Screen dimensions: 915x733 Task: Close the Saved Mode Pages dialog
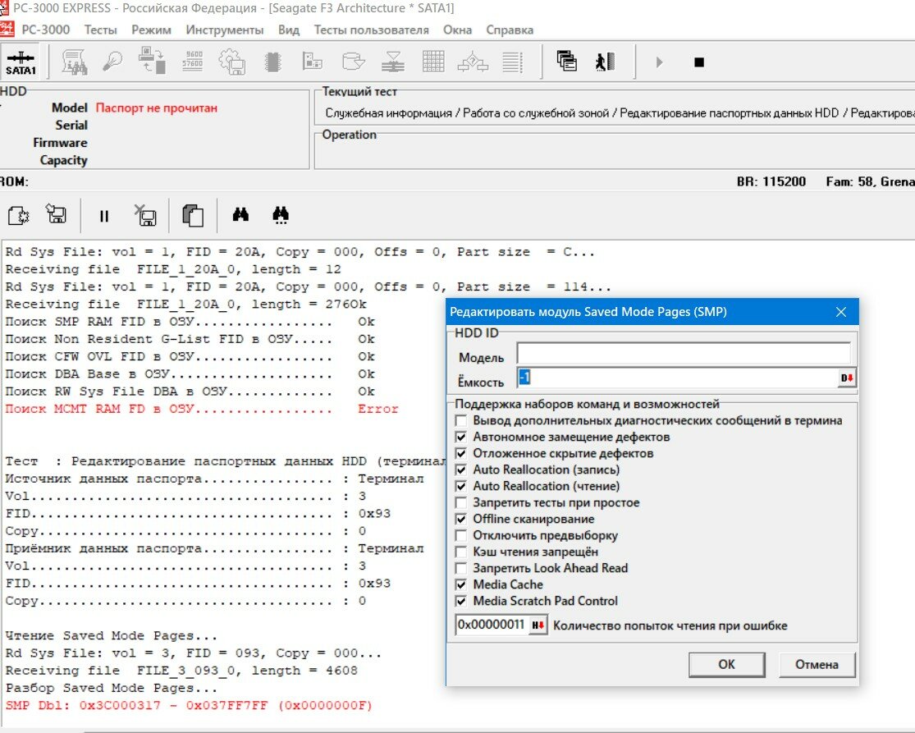841,312
